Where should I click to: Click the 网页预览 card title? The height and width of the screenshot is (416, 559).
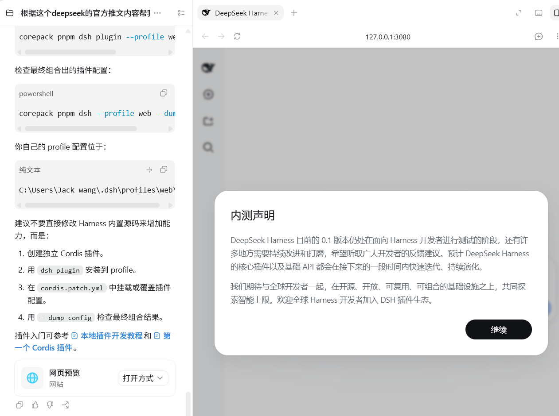[65, 373]
